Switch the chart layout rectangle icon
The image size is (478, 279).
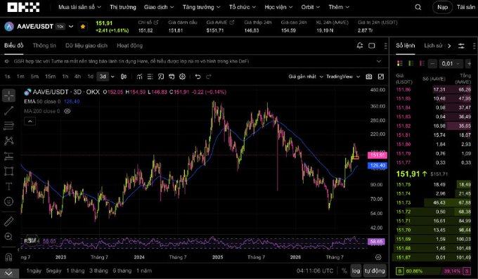tap(372, 46)
